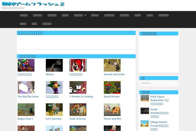Click the Village Rocket Escape sidebar thumbnail

click(x=145, y=123)
